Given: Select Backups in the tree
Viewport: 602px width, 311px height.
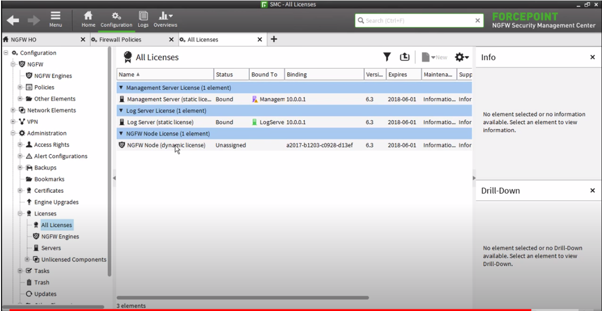Looking at the screenshot, I should pyautogui.click(x=45, y=168).
